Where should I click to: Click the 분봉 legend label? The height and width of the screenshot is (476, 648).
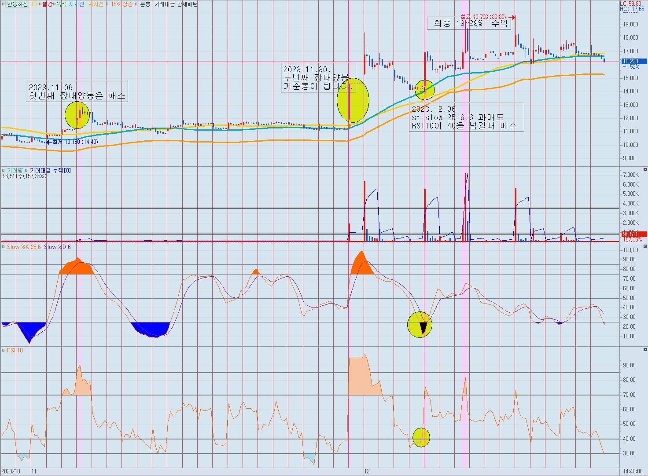click(x=145, y=4)
